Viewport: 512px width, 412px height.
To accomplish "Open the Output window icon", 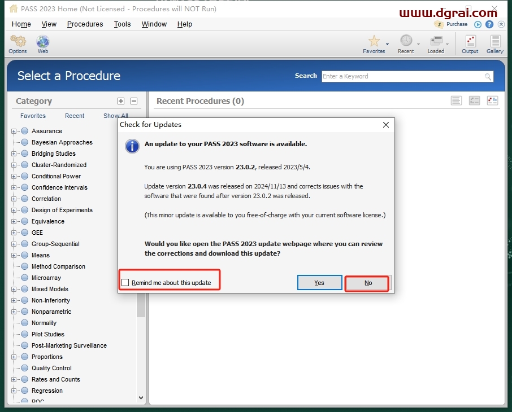I will 471,41.
